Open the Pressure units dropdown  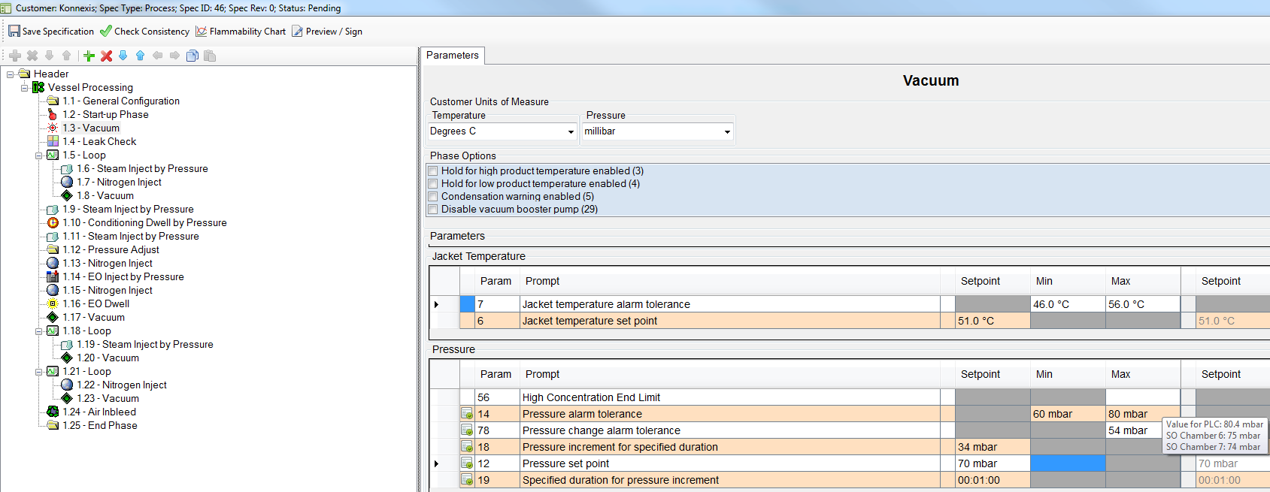(726, 131)
